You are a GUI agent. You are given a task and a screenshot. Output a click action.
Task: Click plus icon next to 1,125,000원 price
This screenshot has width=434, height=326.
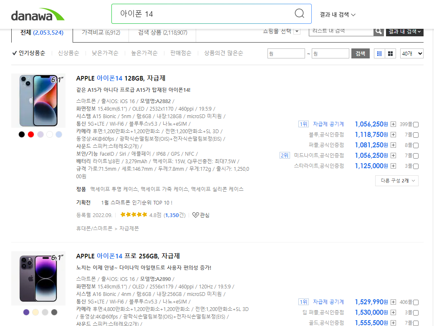(x=393, y=166)
